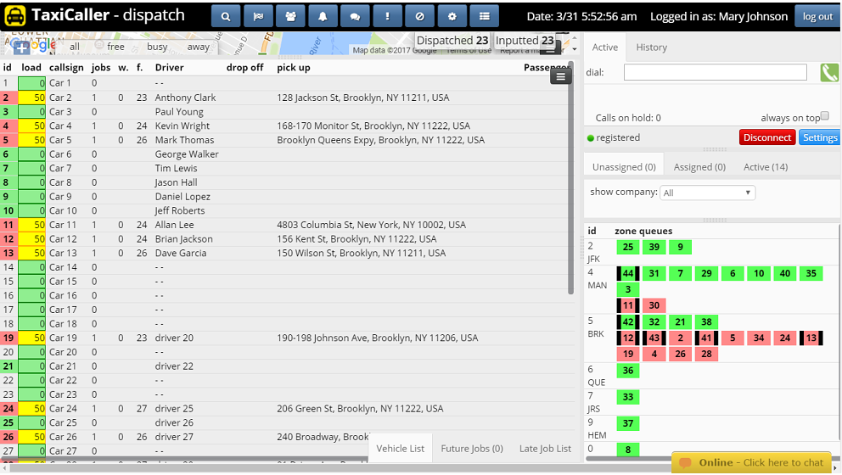The image size is (842, 475).
Task: Open the show company dropdown
Action: pos(708,193)
